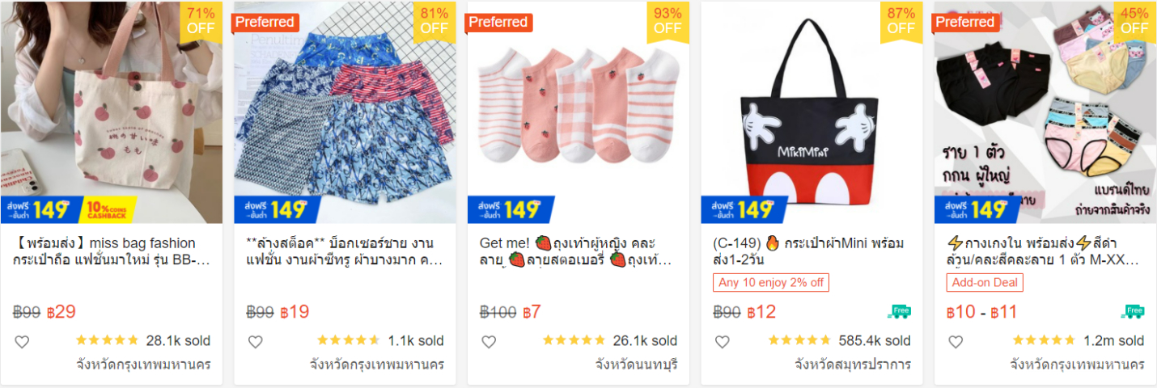Click star rating on boxer shorts listing
Screen dimensions: 1157x388
click(x=348, y=340)
